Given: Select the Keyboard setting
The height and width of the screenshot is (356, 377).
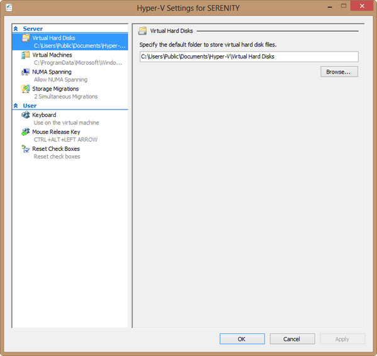Looking at the screenshot, I should pyautogui.click(x=70, y=118).
